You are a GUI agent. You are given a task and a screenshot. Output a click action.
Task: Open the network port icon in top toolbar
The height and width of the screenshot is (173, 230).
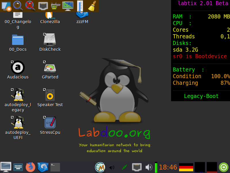(43, 6)
